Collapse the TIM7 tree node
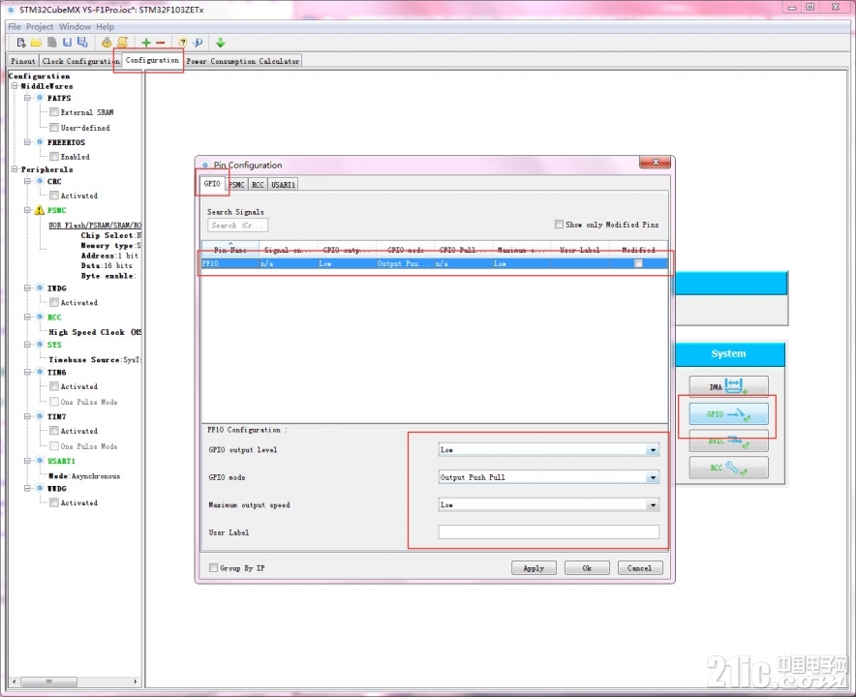This screenshot has width=856, height=697. pyautogui.click(x=27, y=416)
